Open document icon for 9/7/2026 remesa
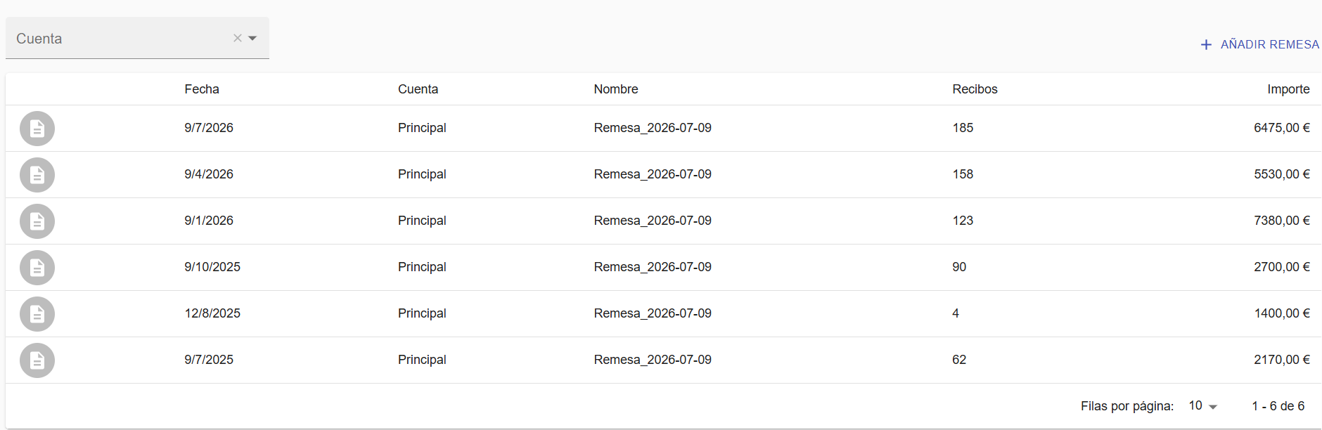This screenshot has width=1322, height=430. click(37, 129)
